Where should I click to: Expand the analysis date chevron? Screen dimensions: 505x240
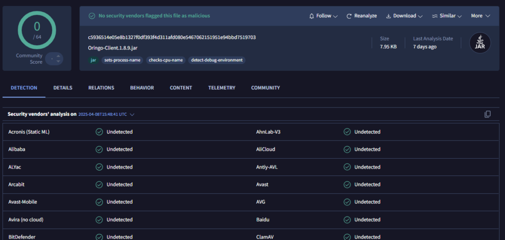pos(132,114)
